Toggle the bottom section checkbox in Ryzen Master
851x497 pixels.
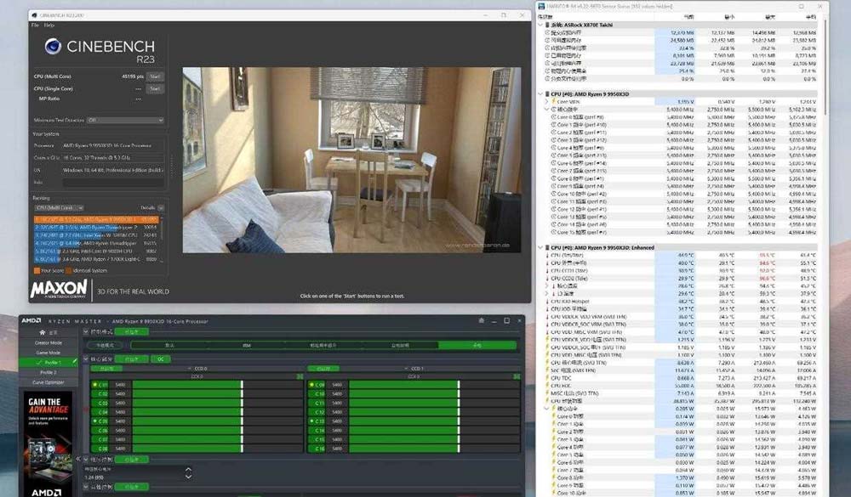[x=86, y=487]
